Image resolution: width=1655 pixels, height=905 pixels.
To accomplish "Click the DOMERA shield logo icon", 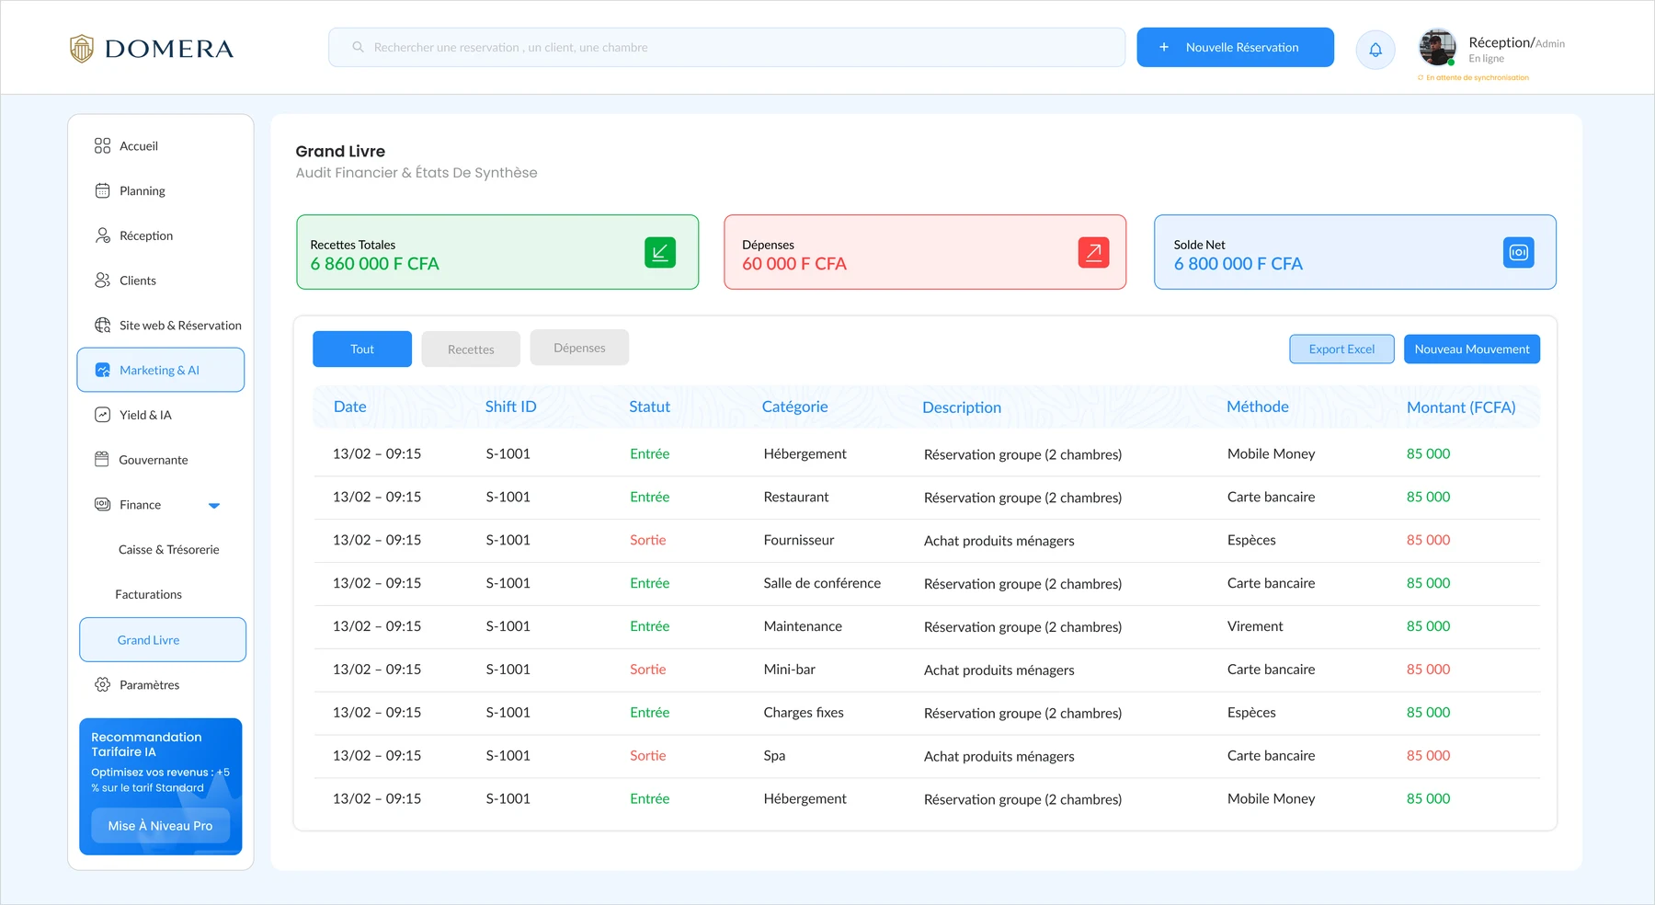I will [x=82, y=48].
